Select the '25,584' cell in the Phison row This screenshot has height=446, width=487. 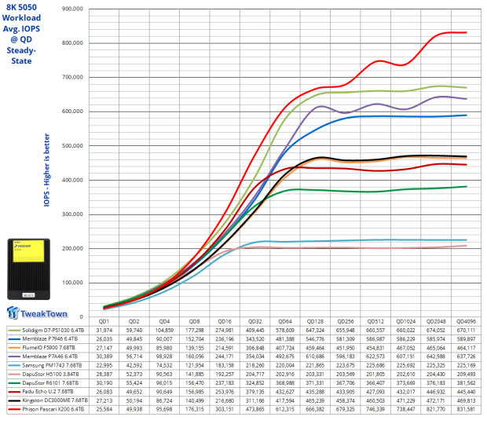click(104, 409)
